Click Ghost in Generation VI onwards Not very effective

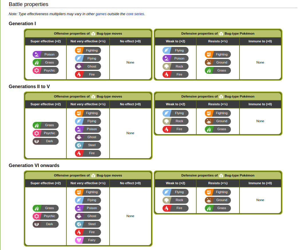[x=88, y=216]
